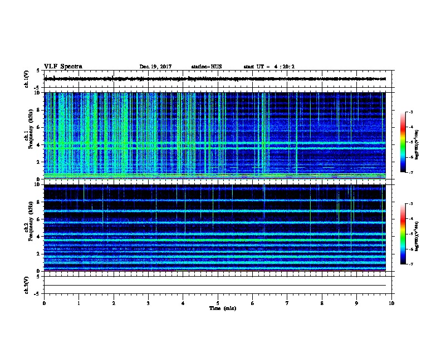The width and height of the screenshot is (441, 340).
Task: Click the ch.1 waveform trace panel
Action: click(218, 79)
